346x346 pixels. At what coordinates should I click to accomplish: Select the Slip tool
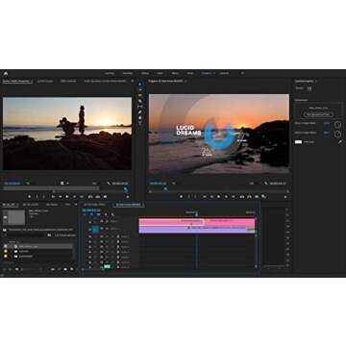[140, 106]
